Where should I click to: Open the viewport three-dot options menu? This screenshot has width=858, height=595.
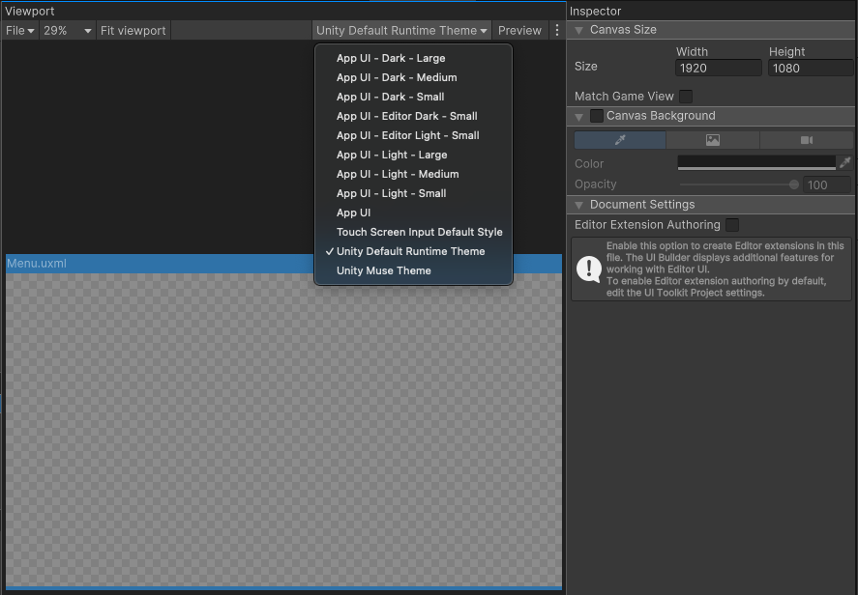[557, 31]
